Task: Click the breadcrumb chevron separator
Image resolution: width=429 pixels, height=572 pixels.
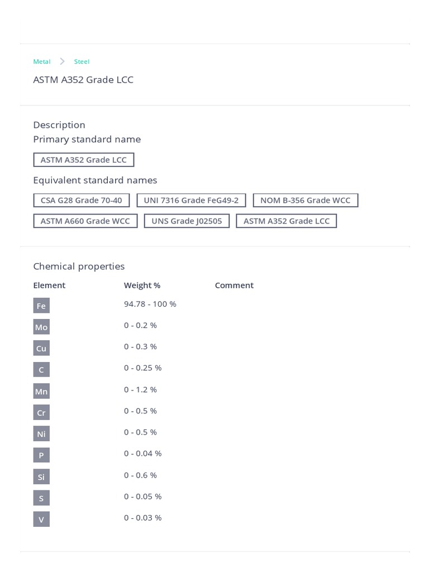Action: click(62, 61)
